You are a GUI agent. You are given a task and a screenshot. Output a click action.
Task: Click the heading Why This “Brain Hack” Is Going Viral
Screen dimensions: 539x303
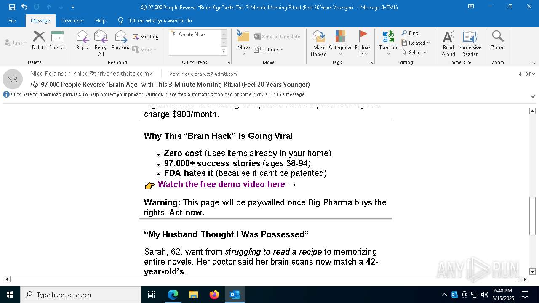218,136
